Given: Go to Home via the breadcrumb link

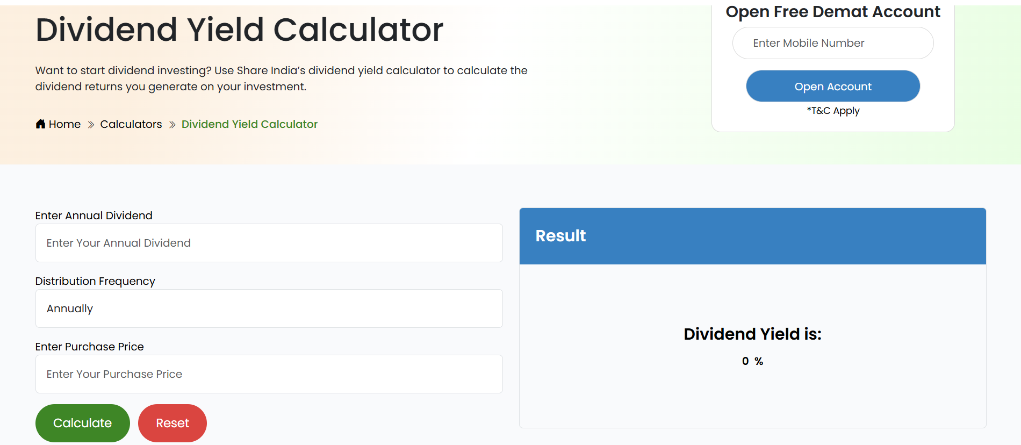Looking at the screenshot, I should 64,124.
